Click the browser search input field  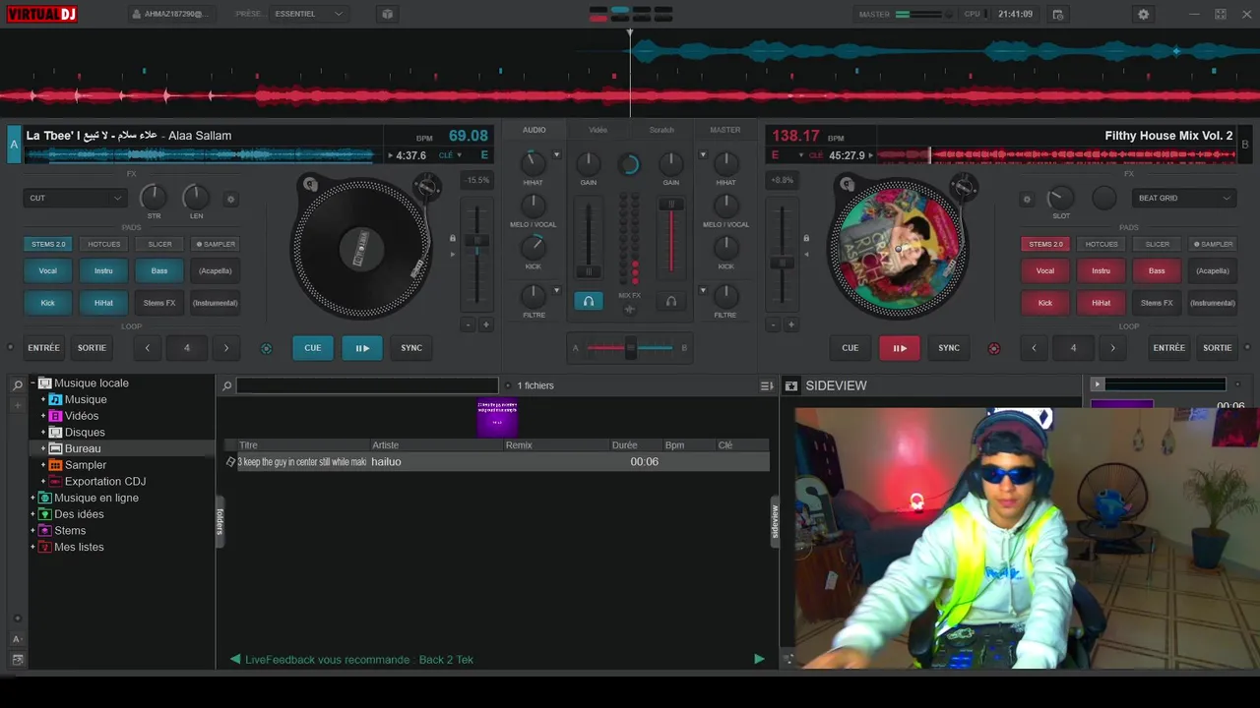point(367,385)
